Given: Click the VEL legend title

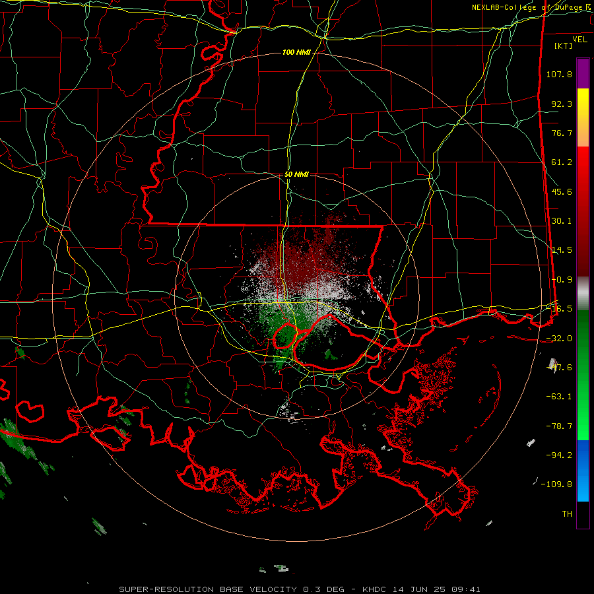Looking at the screenshot, I should pyautogui.click(x=579, y=40).
